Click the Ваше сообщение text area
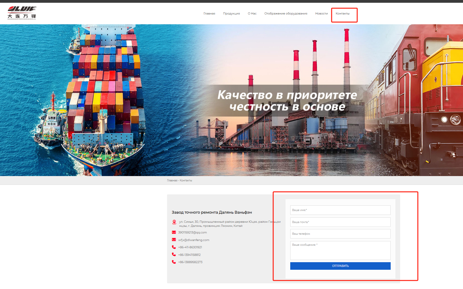 coord(340,251)
